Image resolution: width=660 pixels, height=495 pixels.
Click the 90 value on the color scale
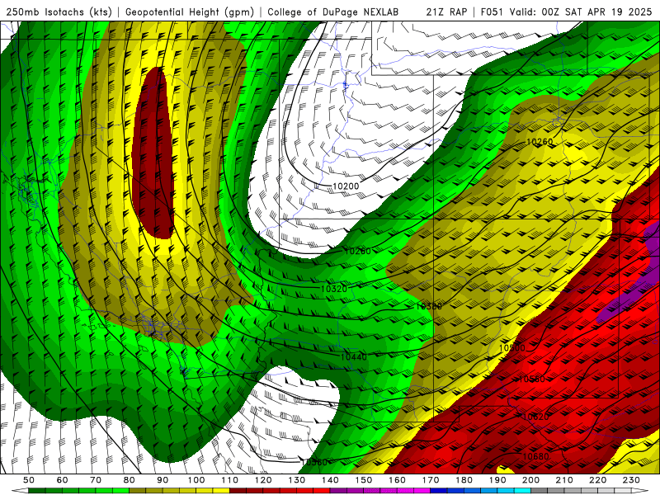coord(163,480)
